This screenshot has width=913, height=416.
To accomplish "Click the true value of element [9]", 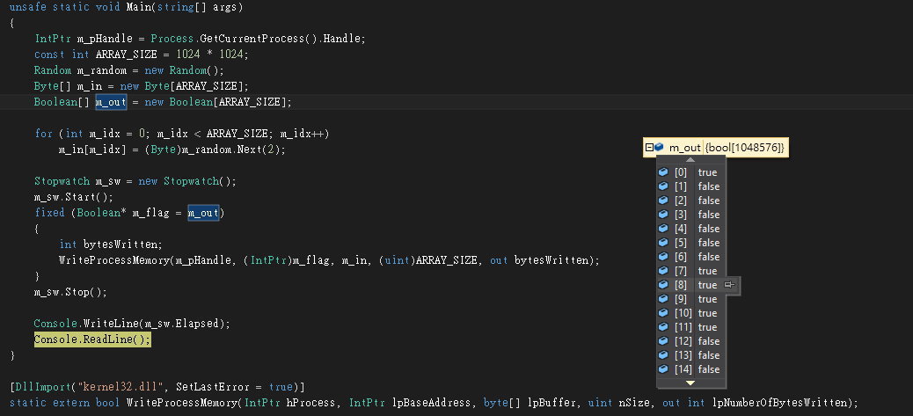I will point(707,299).
